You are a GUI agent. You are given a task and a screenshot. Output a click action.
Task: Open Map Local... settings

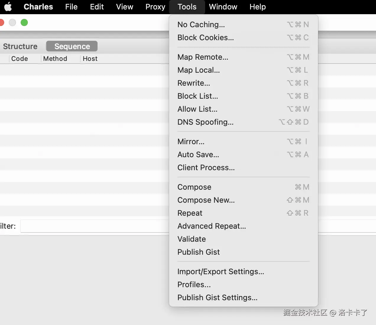tap(243, 70)
